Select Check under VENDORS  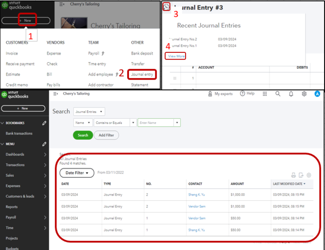(52, 64)
